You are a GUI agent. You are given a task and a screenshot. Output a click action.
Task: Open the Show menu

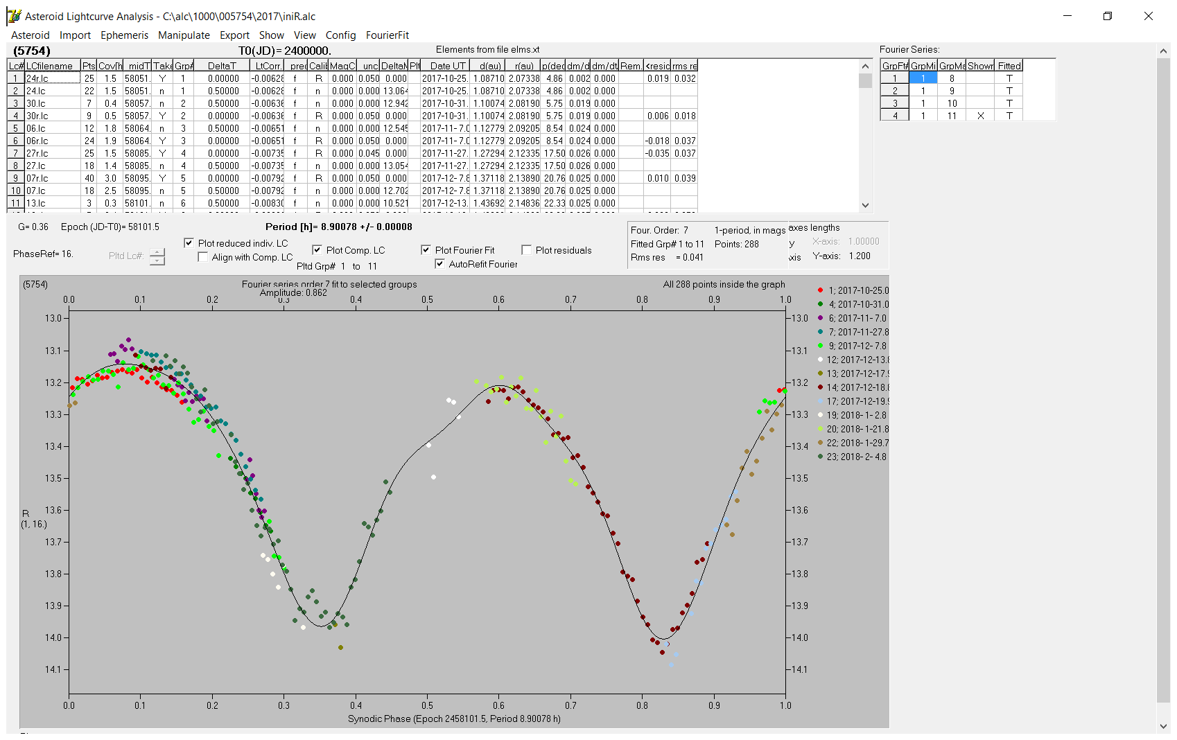pos(272,35)
